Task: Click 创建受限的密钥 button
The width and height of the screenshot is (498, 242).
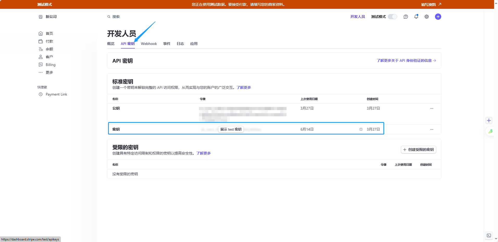Action: (418, 150)
